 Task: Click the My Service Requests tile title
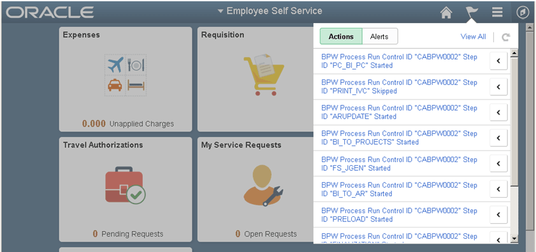click(x=241, y=145)
